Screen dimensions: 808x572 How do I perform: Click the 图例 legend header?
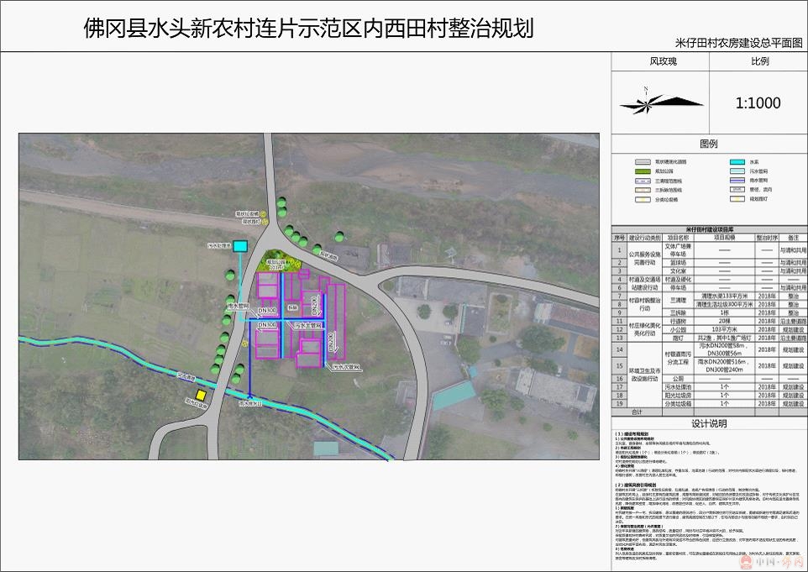(710, 144)
